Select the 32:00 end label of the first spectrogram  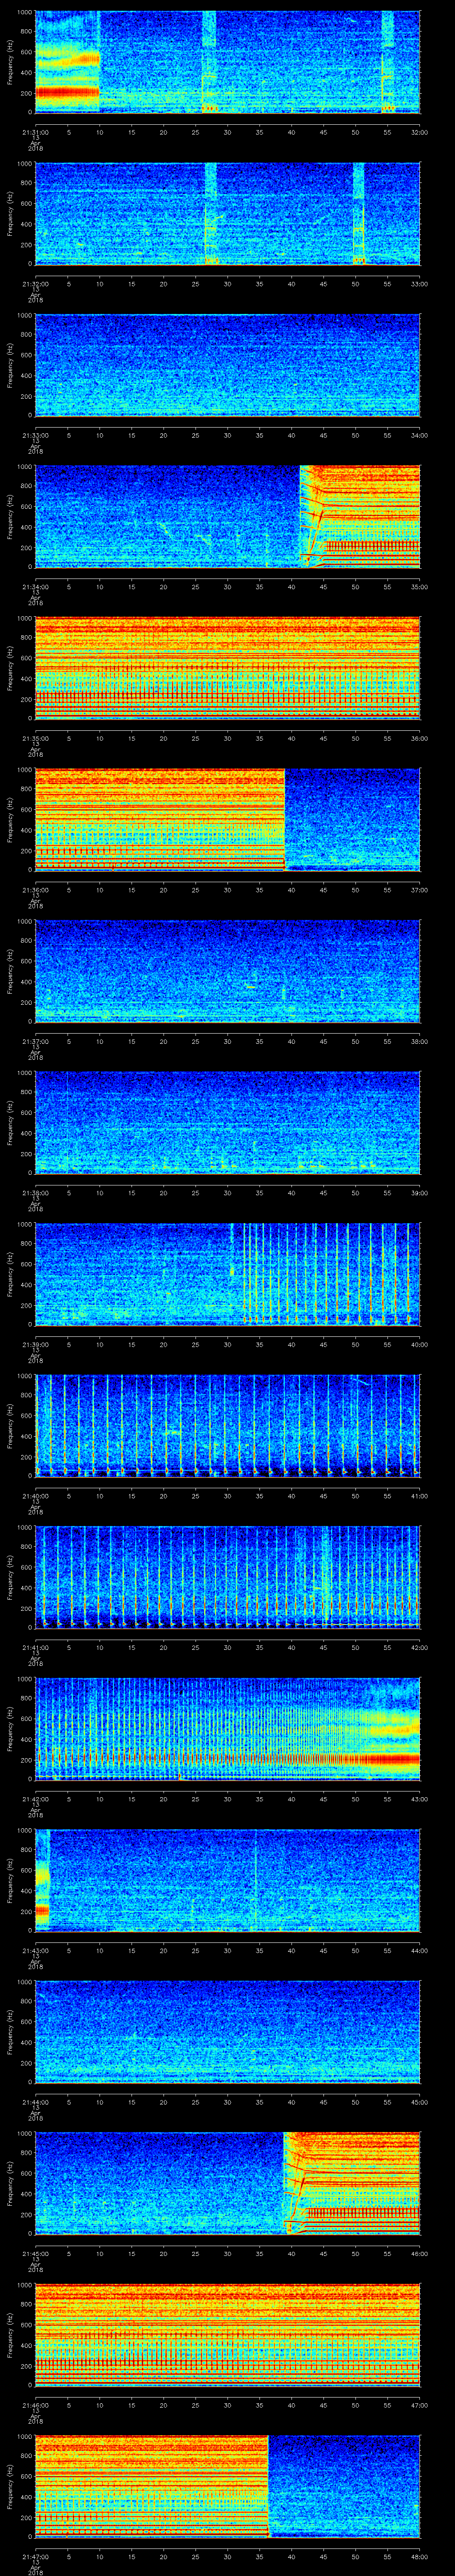click(419, 132)
